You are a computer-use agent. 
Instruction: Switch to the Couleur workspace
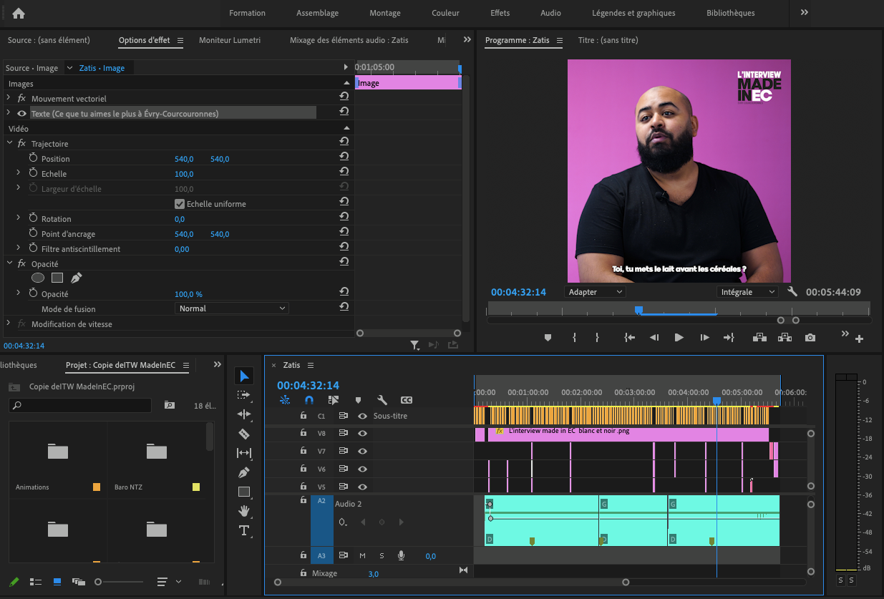click(445, 13)
